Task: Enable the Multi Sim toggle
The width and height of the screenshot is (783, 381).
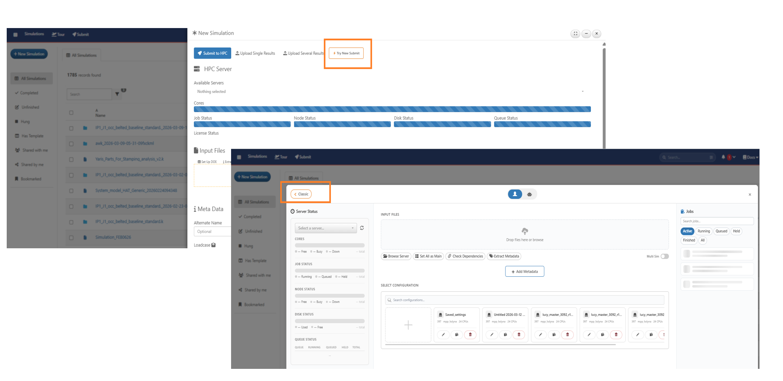Action: click(665, 256)
